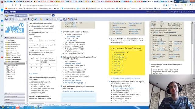Click the vertical scrollbar at right edge
This screenshot has width=195, height=109.
[x=192, y=33]
